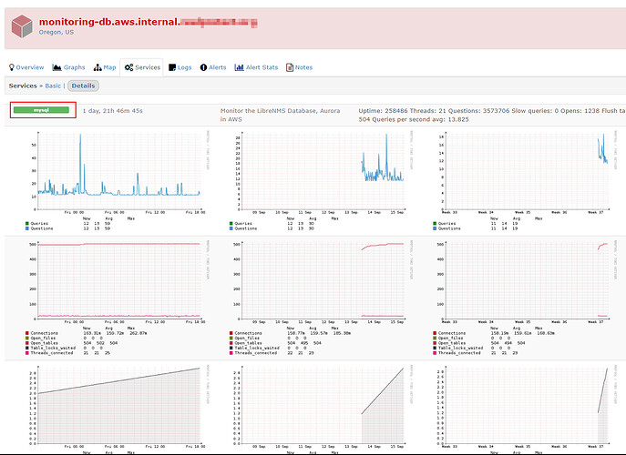Click green Queries legend swatch in daily graph
This screenshot has height=455, width=626.
click(27, 224)
